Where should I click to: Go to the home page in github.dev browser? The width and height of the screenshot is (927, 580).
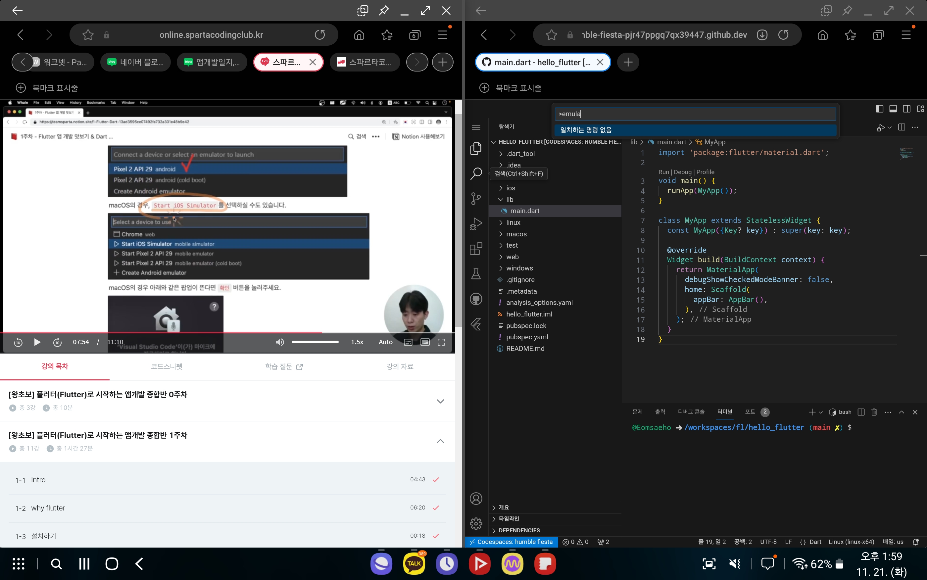[823, 35]
